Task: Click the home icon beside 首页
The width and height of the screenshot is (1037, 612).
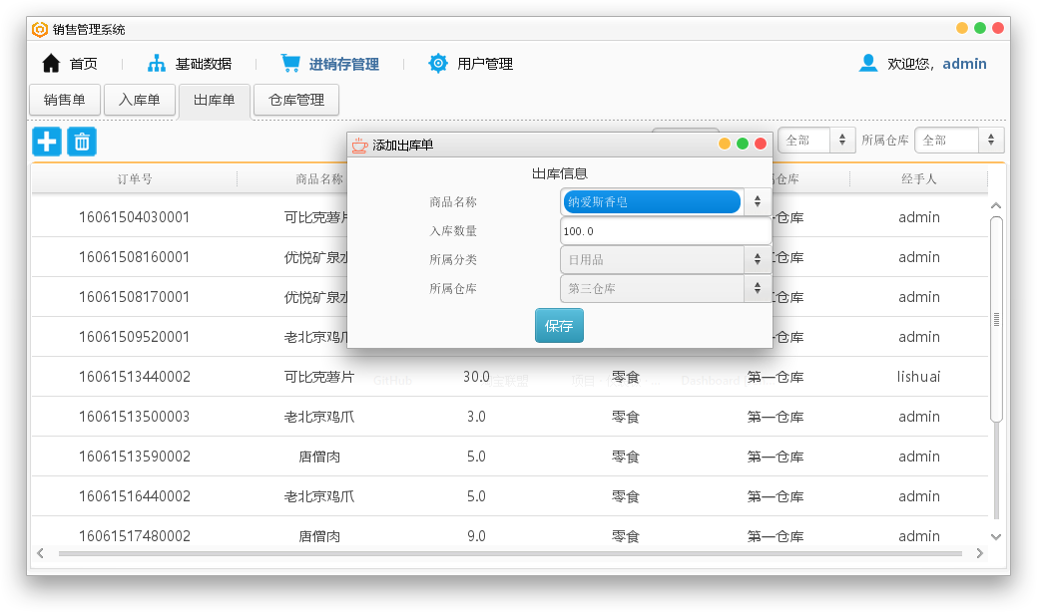Action: click(51, 64)
